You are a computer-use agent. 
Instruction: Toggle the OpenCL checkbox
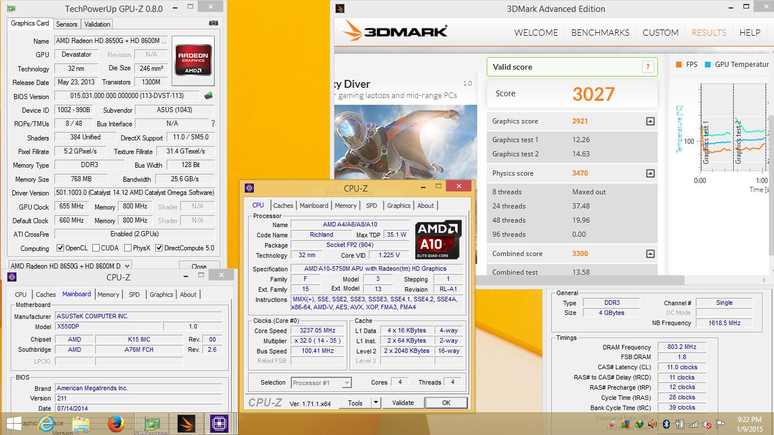(61, 248)
